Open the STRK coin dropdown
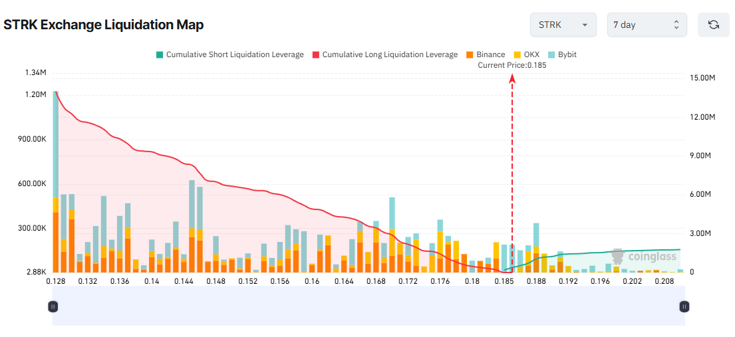 (563, 25)
